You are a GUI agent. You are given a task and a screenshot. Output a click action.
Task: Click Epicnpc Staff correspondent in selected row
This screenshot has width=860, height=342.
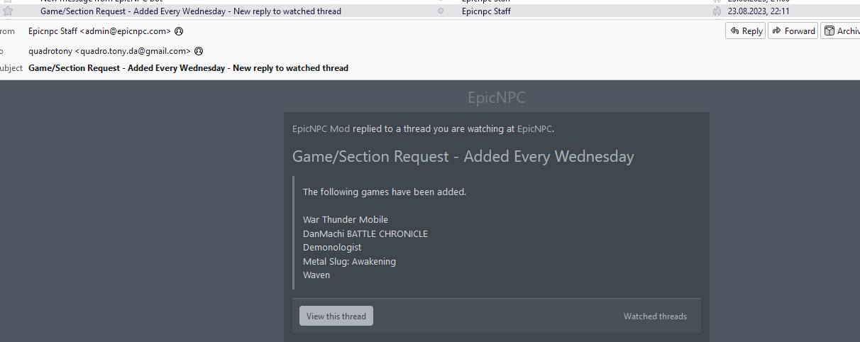pos(486,11)
